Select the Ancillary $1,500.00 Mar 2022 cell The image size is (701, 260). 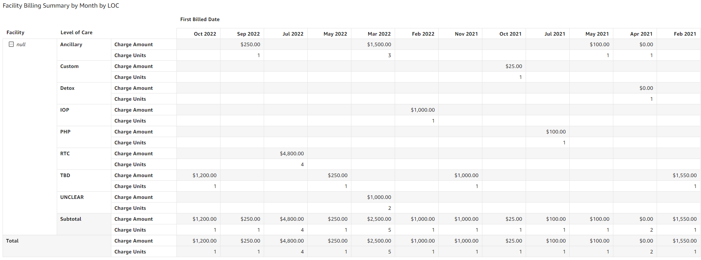[379, 44]
